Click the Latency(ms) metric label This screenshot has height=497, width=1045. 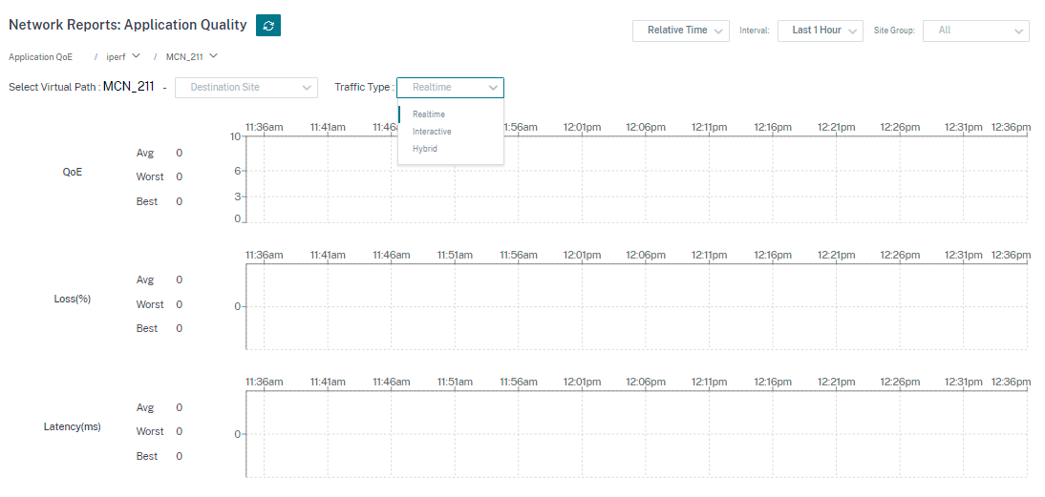pyautogui.click(x=72, y=427)
